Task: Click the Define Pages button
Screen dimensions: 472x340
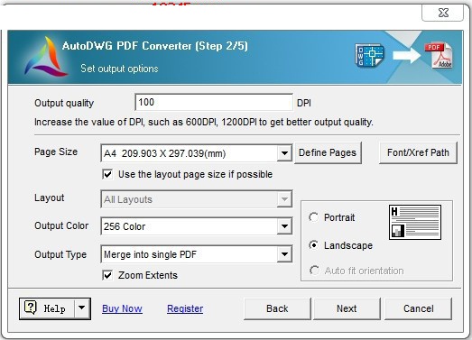Action: pyautogui.click(x=328, y=152)
